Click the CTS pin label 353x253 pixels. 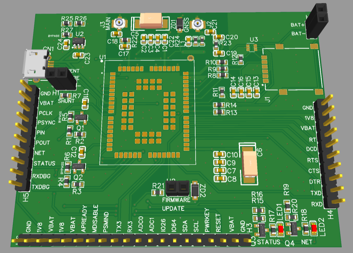[314, 171]
